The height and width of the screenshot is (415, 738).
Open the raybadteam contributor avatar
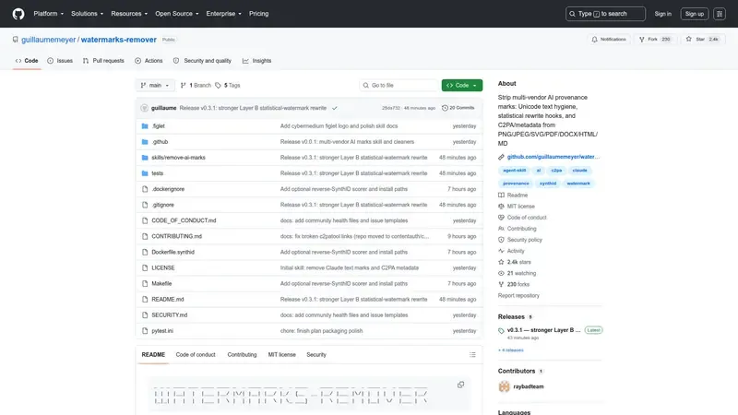click(504, 386)
